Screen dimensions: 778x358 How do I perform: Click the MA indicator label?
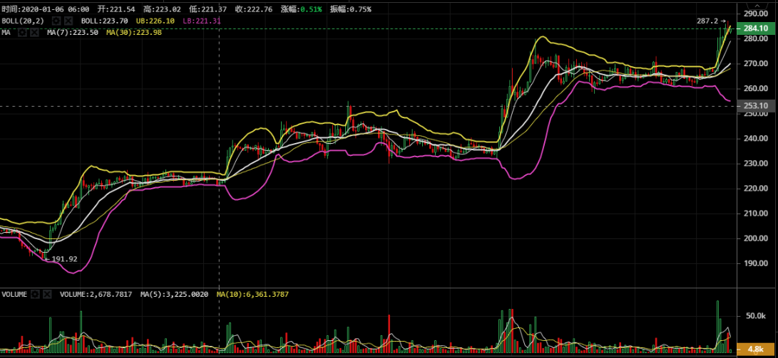coord(6,32)
